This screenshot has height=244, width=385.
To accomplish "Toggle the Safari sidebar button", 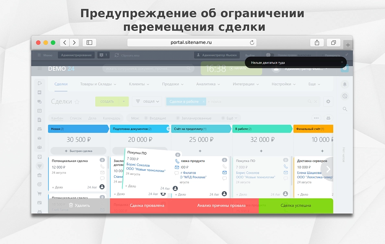I will 90,43.
